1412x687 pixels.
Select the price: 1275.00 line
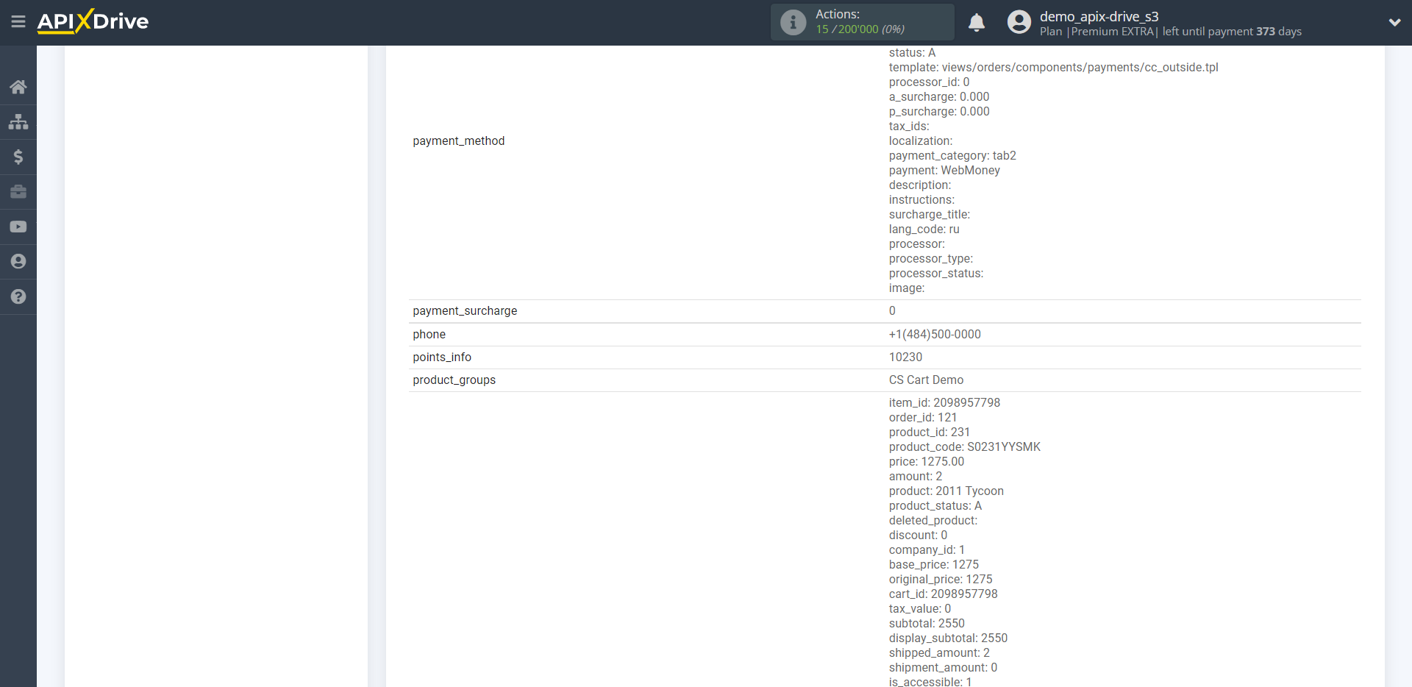(927, 461)
